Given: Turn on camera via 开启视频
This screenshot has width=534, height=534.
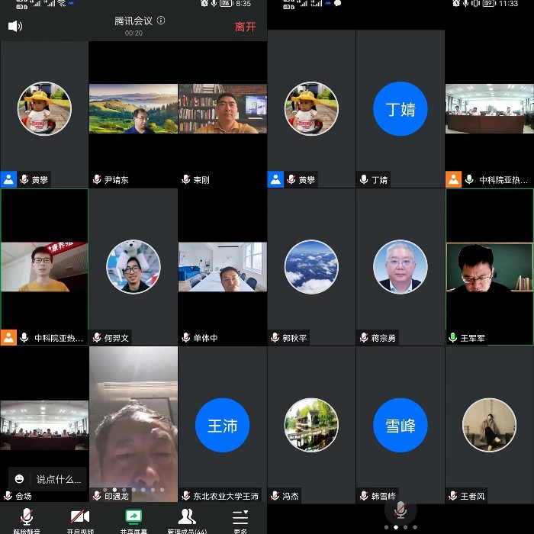Looking at the screenshot, I should coord(80,519).
